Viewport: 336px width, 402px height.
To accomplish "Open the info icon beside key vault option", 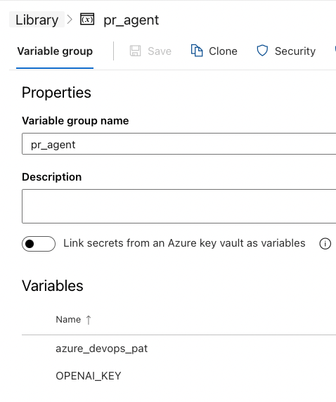I will click(x=325, y=244).
